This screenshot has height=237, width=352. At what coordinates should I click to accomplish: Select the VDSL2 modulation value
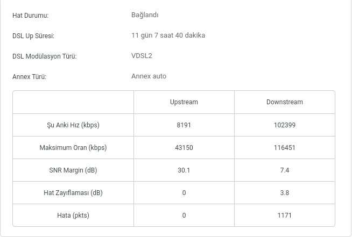click(142, 55)
